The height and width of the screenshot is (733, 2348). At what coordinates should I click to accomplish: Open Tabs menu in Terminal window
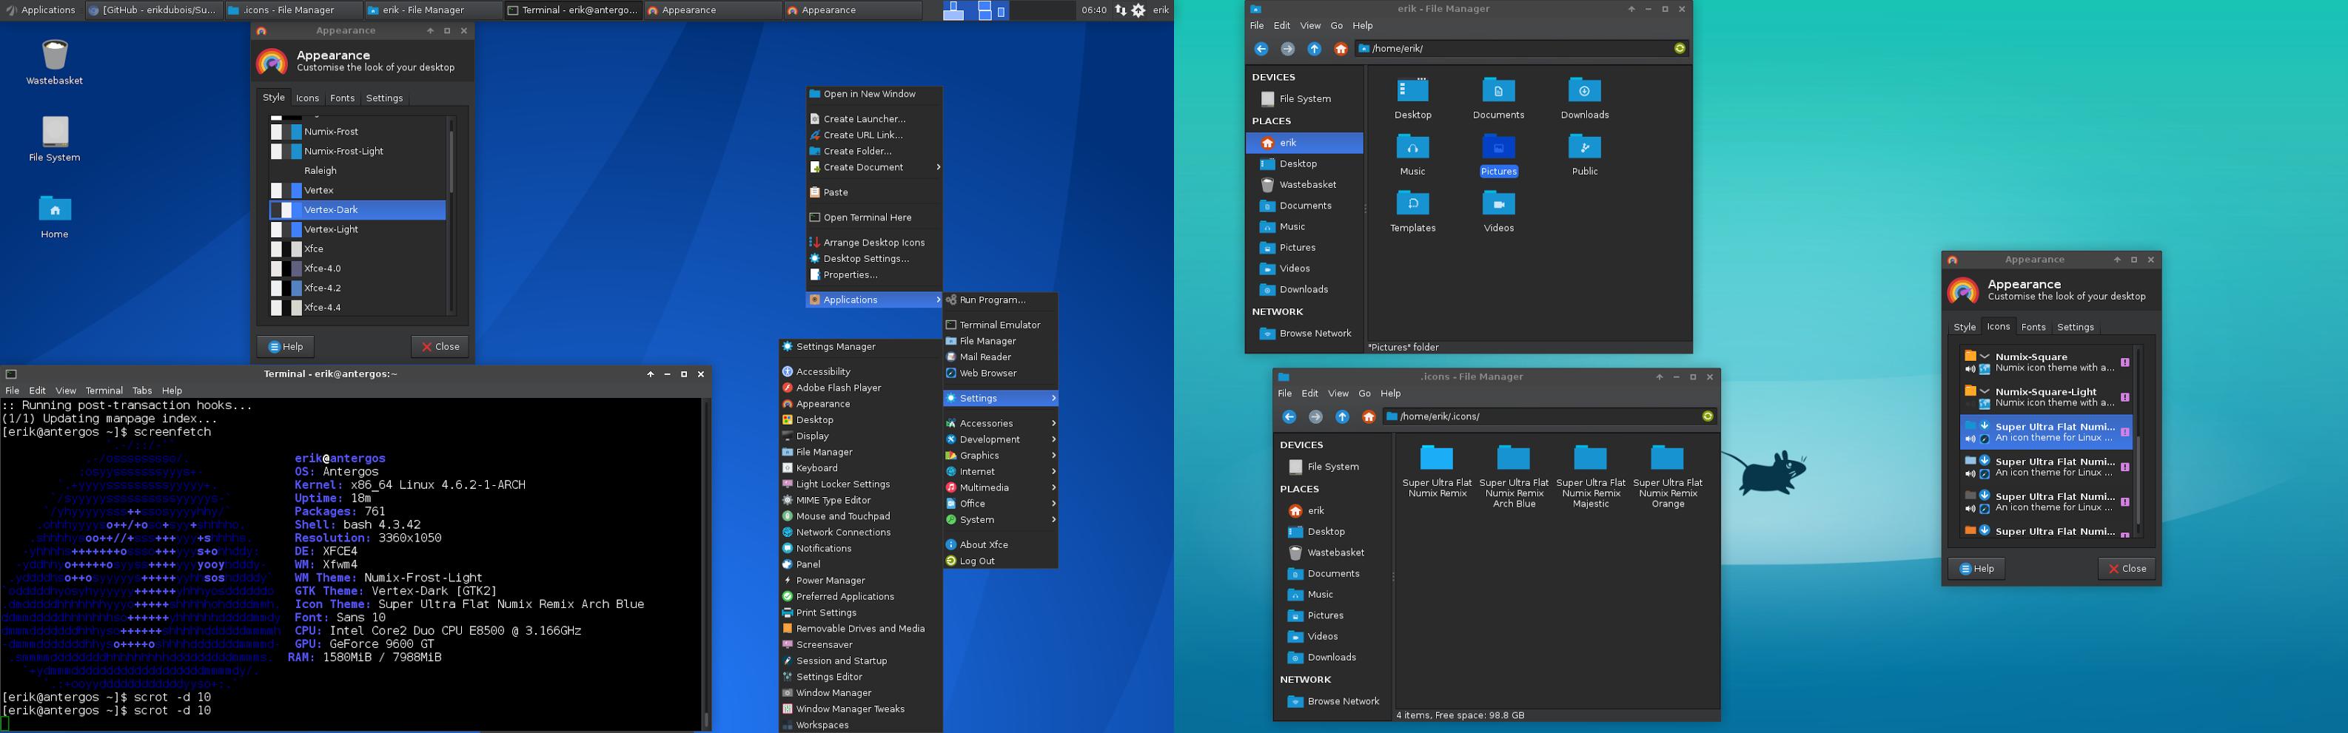point(142,391)
